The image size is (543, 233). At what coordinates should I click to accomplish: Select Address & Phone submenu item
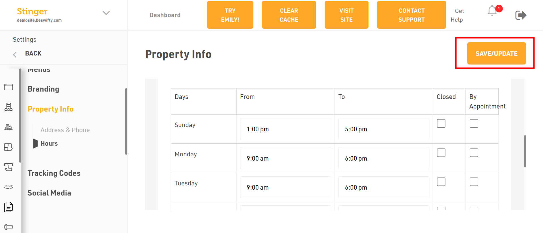click(65, 130)
